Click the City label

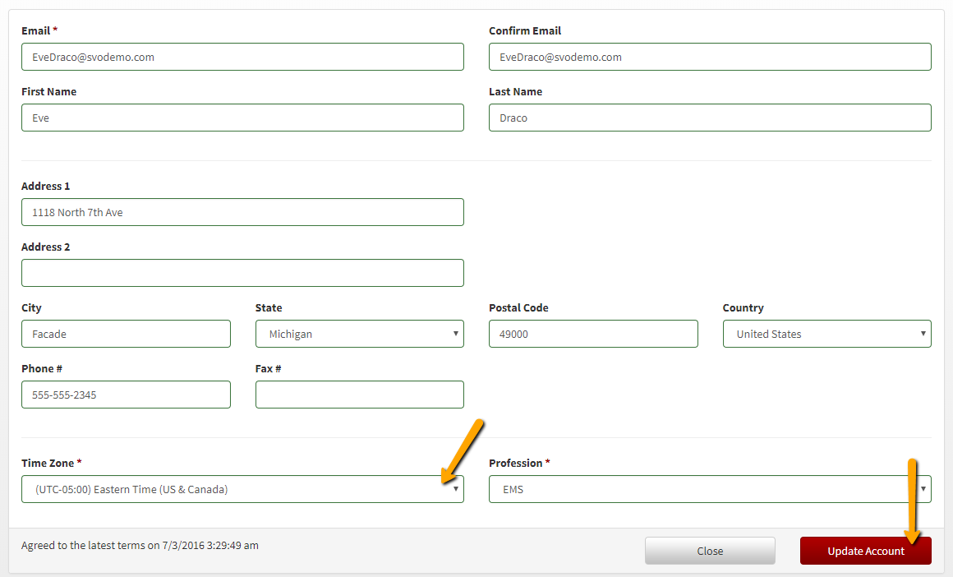point(31,307)
